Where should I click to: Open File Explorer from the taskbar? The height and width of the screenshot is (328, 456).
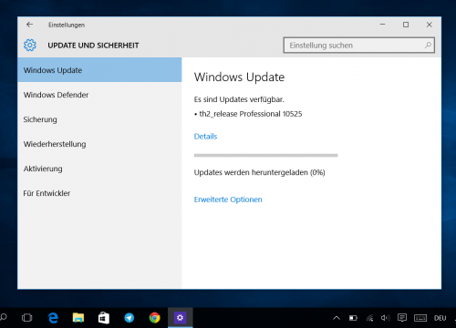[x=78, y=318]
